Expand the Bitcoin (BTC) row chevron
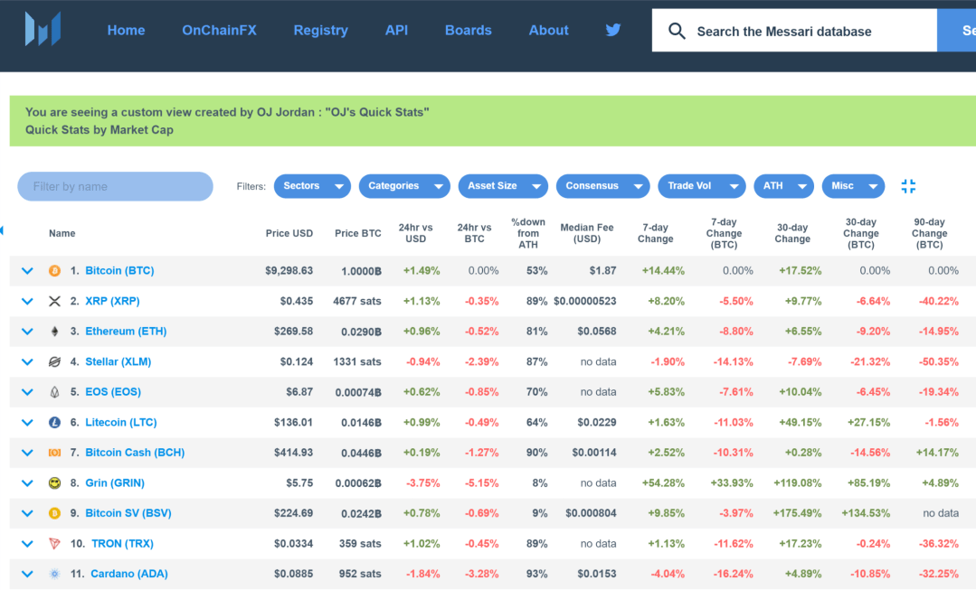Image resolution: width=976 pixels, height=590 pixels. point(27,271)
